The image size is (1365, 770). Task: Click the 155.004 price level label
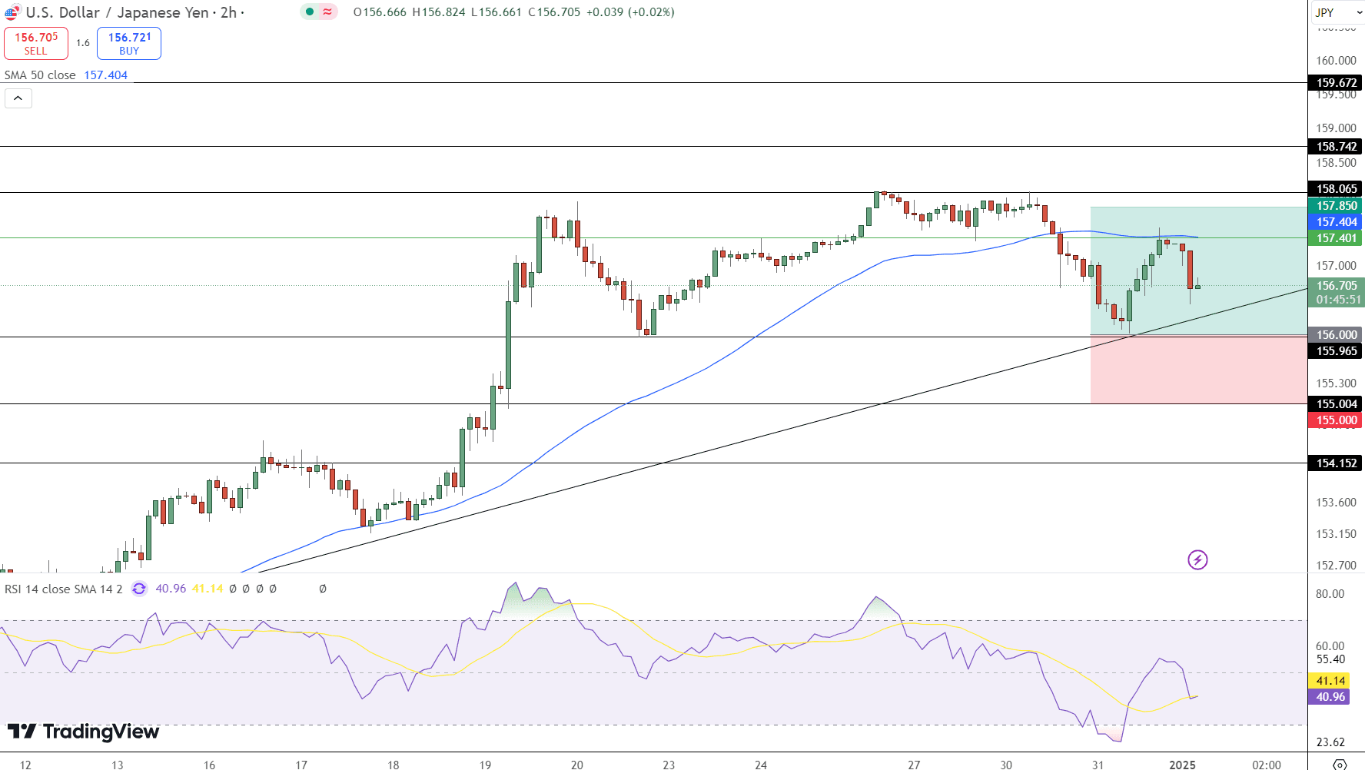pyautogui.click(x=1336, y=404)
